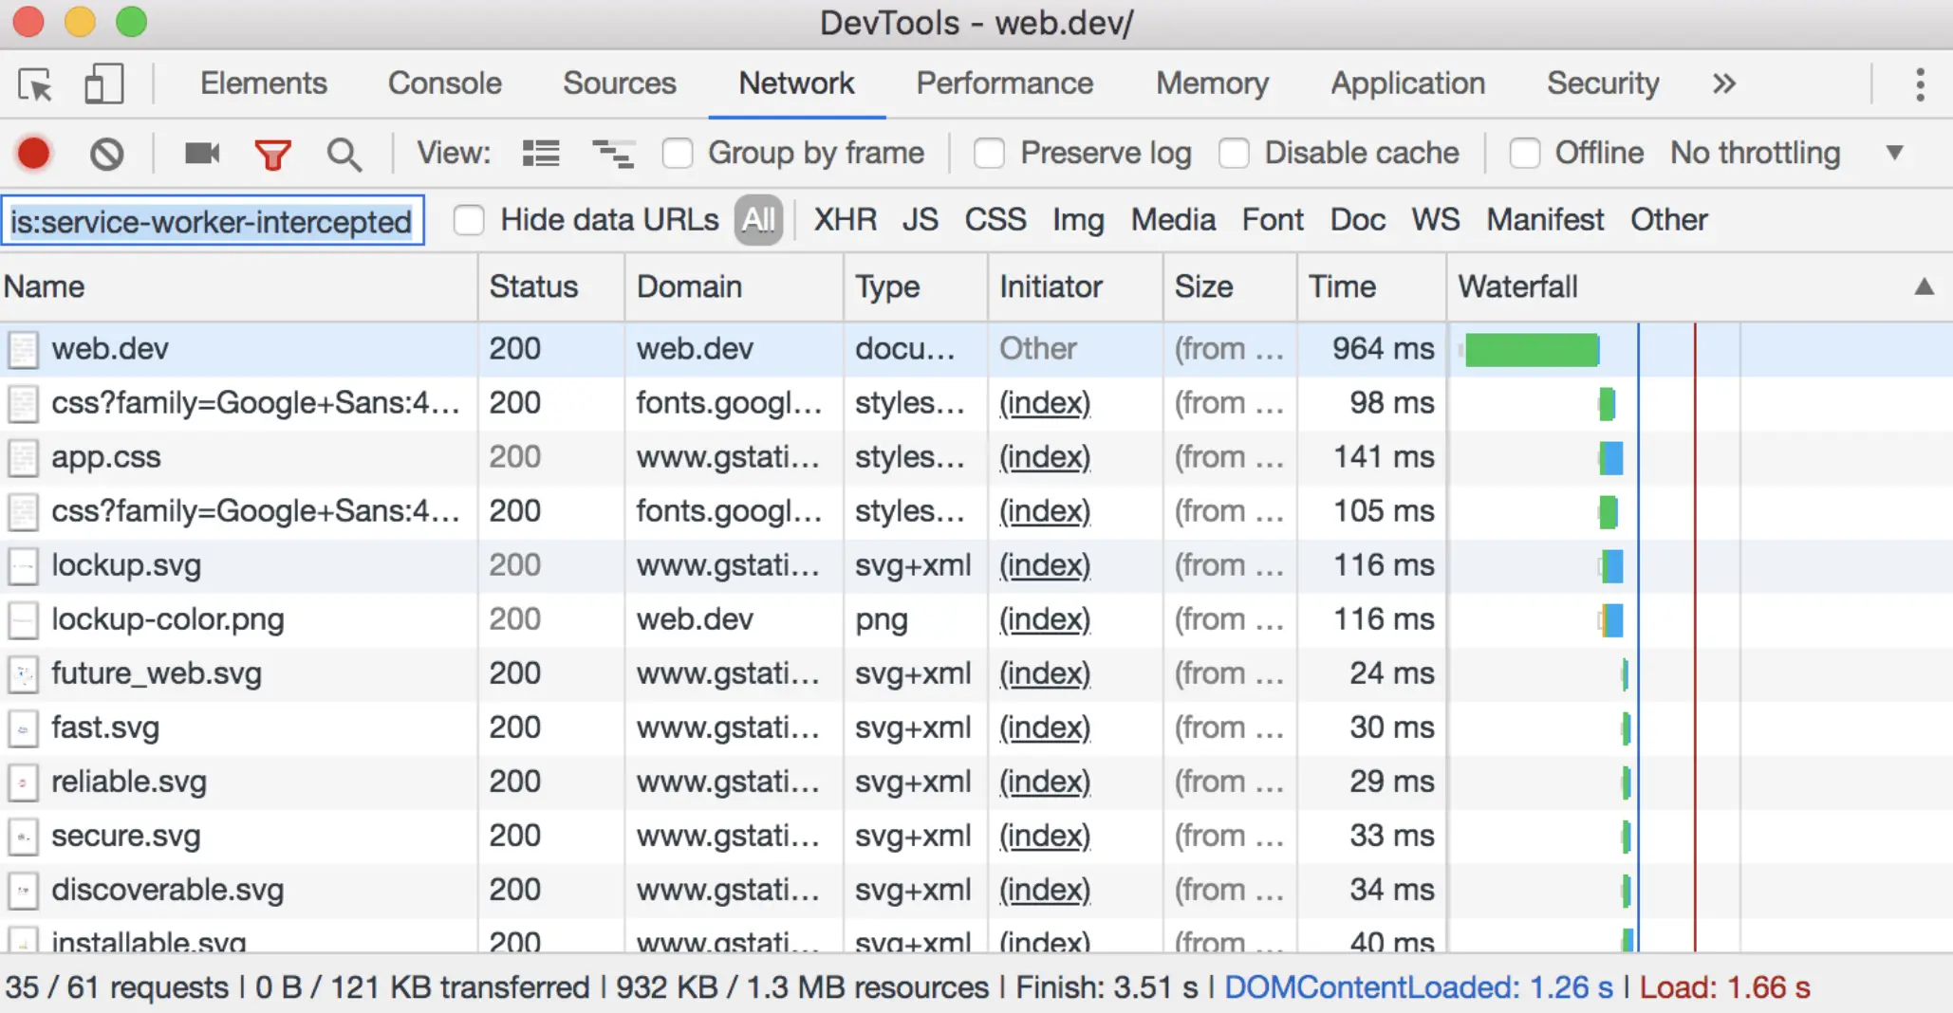Select the reliable.svg request row name
This screenshot has width=1953, height=1013.
point(129,782)
